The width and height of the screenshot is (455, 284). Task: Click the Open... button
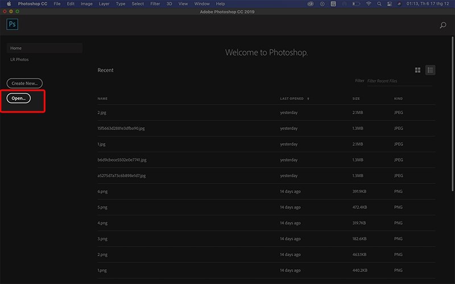[x=19, y=98]
